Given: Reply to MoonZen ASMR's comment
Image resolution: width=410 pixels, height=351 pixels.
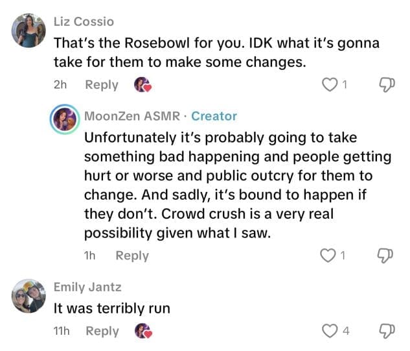Looking at the screenshot, I should [x=131, y=256].
